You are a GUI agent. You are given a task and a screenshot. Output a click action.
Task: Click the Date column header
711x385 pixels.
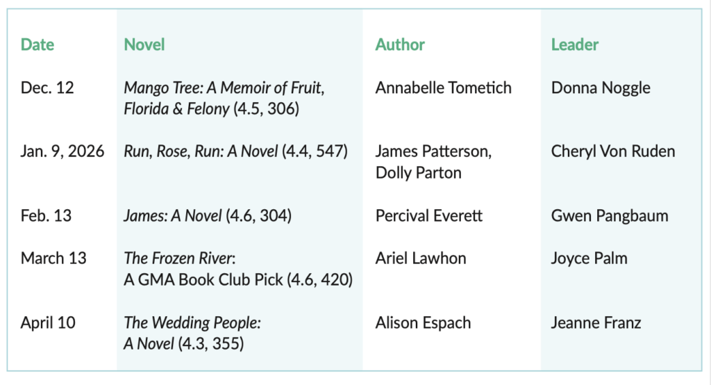click(x=37, y=45)
